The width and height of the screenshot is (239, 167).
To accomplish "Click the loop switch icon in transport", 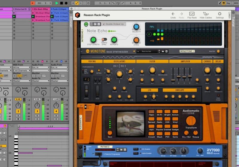I will pyautogui.click(x=118, y=3).
